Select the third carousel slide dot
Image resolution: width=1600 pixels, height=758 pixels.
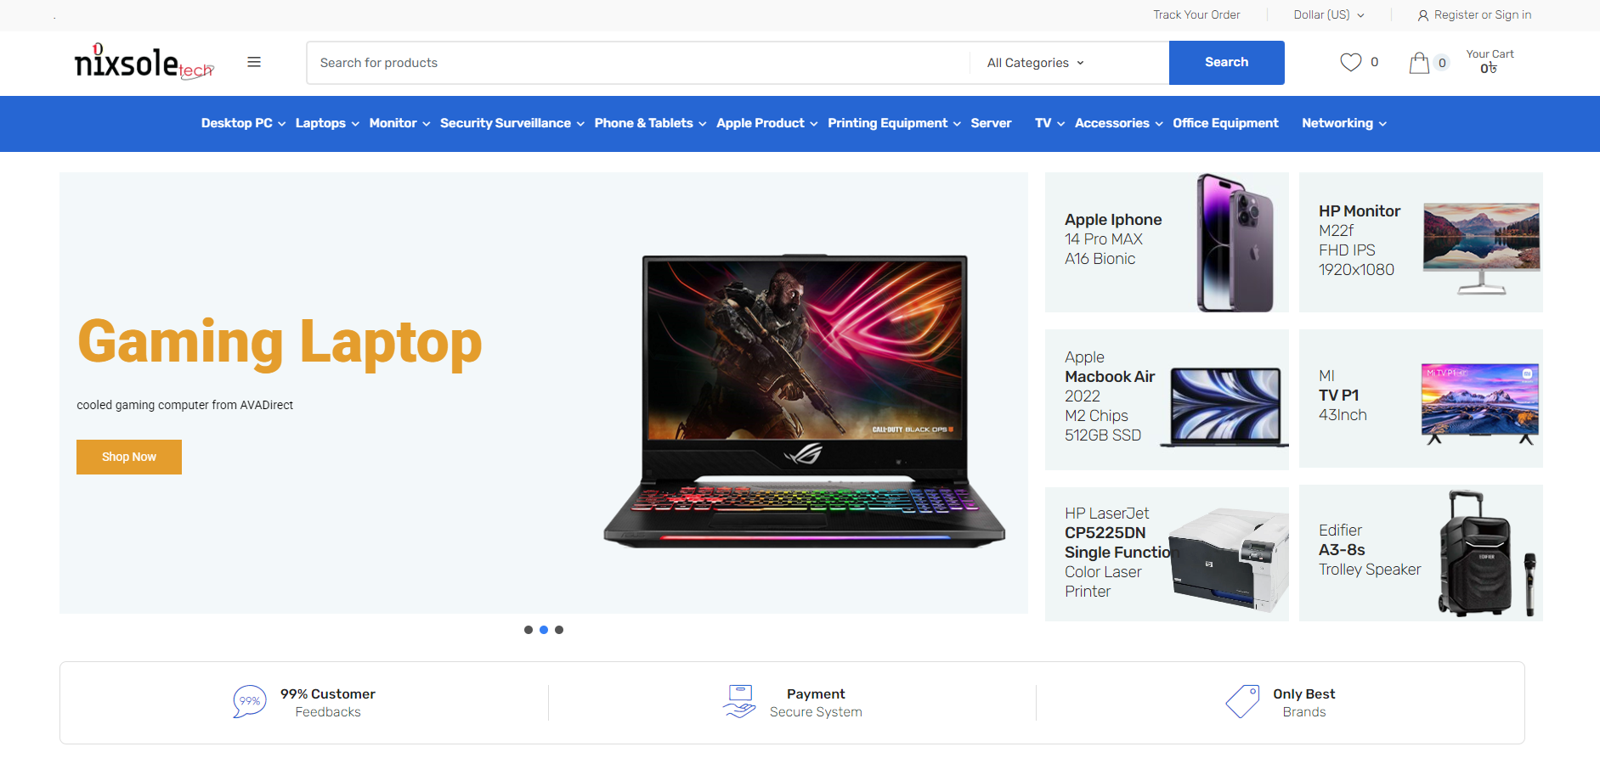559,630
